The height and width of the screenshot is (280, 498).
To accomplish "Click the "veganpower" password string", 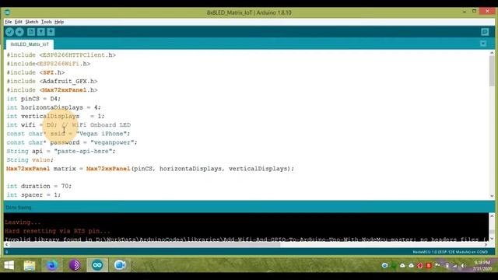I will pyautogui.click(x=112, y=142).
